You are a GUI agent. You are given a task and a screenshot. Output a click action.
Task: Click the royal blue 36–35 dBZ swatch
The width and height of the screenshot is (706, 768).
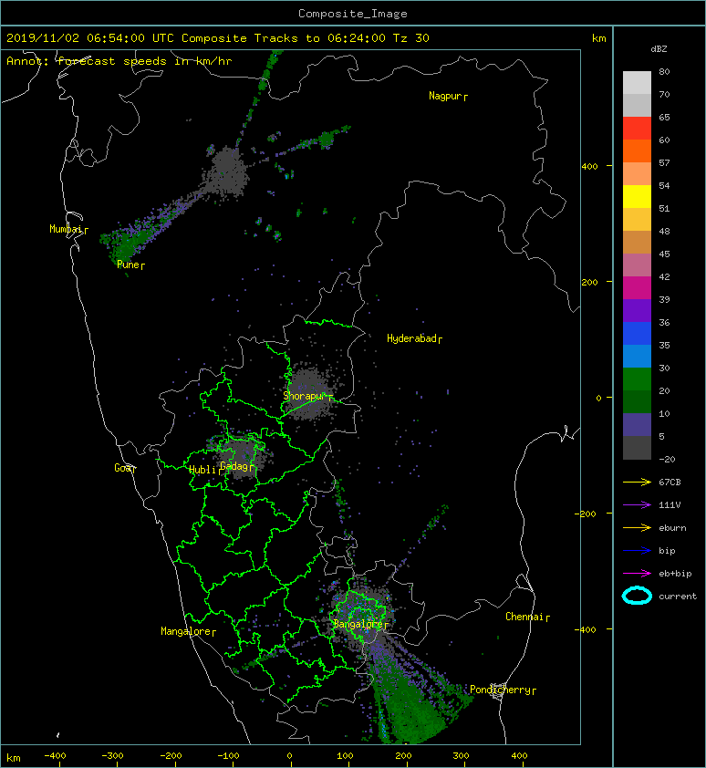click(637, 333)
